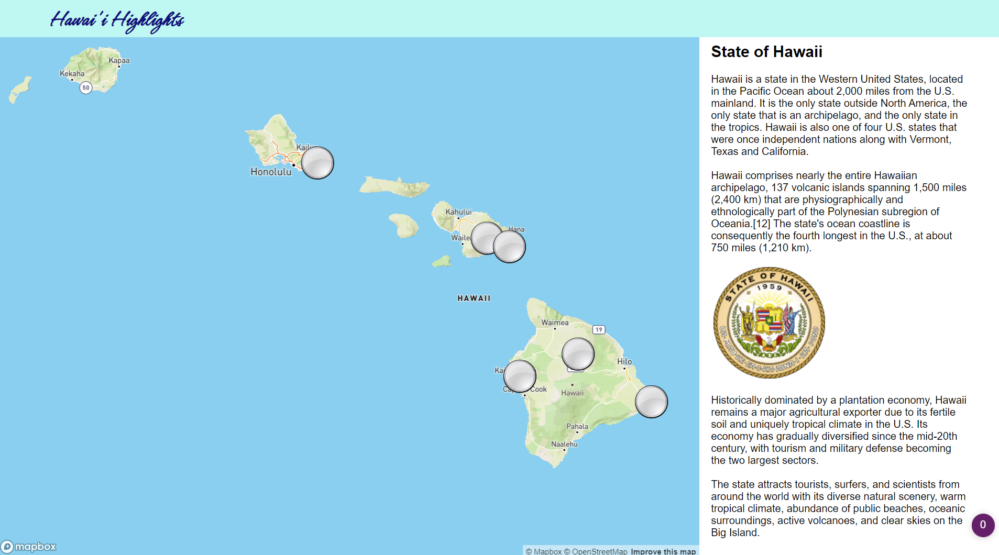Viewport: 999px width, 555px height.
Task: Click the Kahului label on Maui
Action: pos(459,212)
